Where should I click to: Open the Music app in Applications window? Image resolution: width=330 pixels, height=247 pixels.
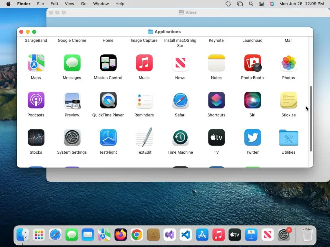tap(144, 63)
